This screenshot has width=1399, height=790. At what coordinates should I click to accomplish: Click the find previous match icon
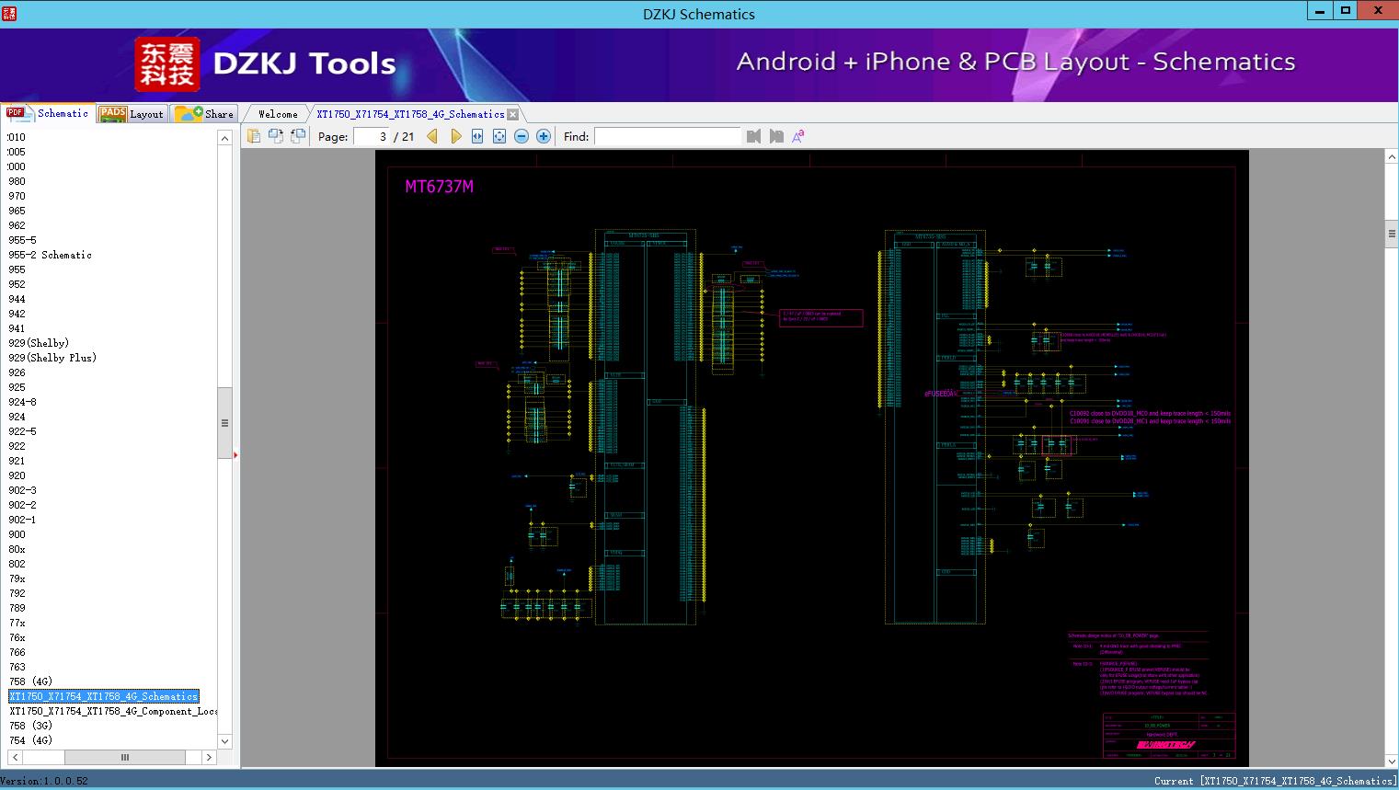pyautogui.click(x=754, y=136)
